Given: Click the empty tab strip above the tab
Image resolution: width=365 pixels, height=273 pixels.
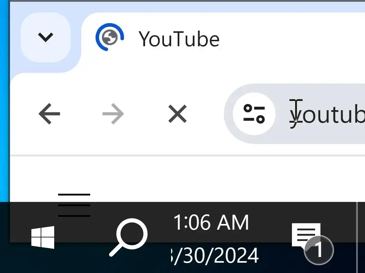Looking at the screenshot, I should coord(186,7).
